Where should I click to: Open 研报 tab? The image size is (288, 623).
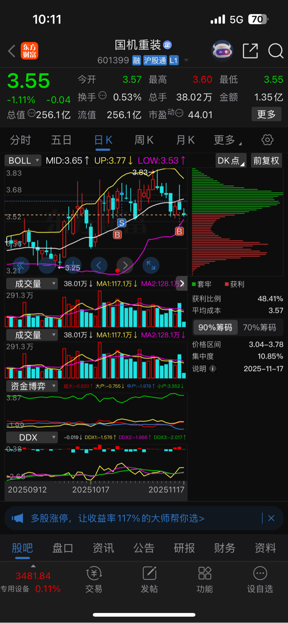[x=184, y=548]
